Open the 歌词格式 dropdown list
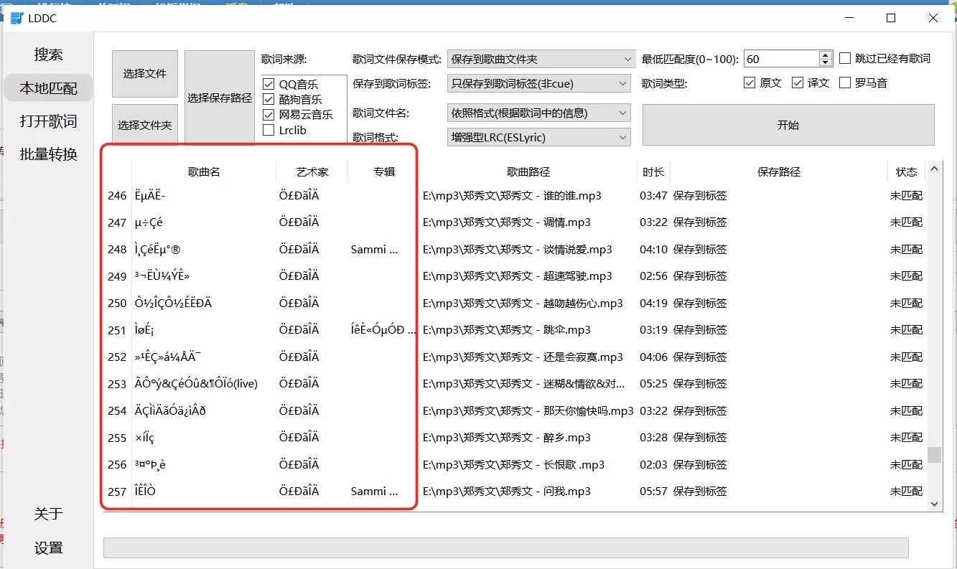This screenshot has width=957, height=569. [x=538, y=137]
